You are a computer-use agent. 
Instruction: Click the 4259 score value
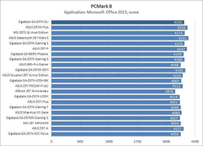[181, 28]
